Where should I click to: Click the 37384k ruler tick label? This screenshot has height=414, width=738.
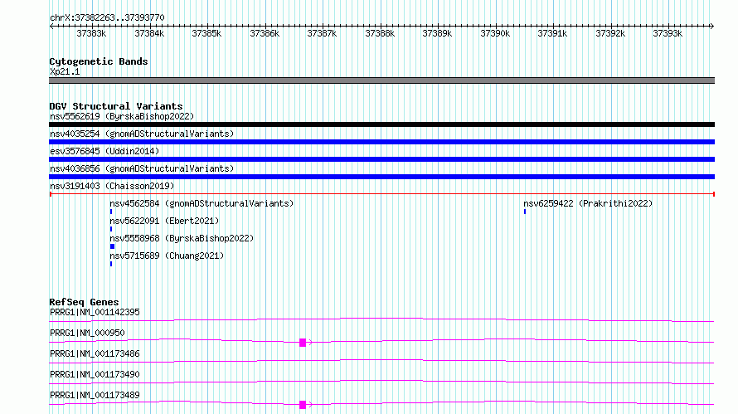[x=149, y=33]
